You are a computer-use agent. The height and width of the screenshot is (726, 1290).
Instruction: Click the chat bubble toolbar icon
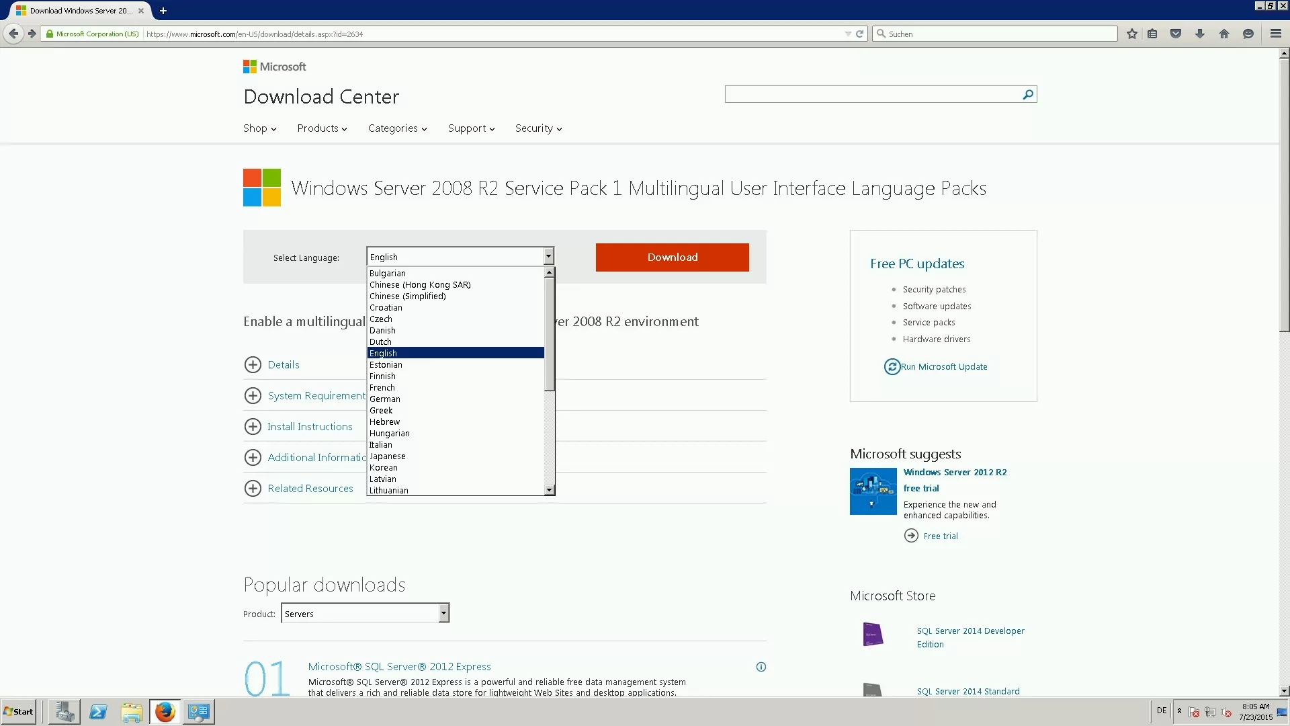click(1248, 34)
